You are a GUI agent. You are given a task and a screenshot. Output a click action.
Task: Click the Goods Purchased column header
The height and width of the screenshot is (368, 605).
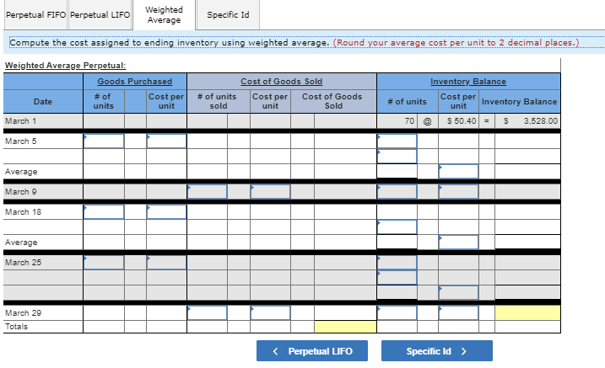[x=135, y=82]
